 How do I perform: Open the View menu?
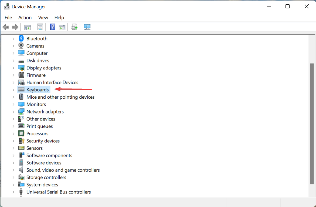[43, 17]
